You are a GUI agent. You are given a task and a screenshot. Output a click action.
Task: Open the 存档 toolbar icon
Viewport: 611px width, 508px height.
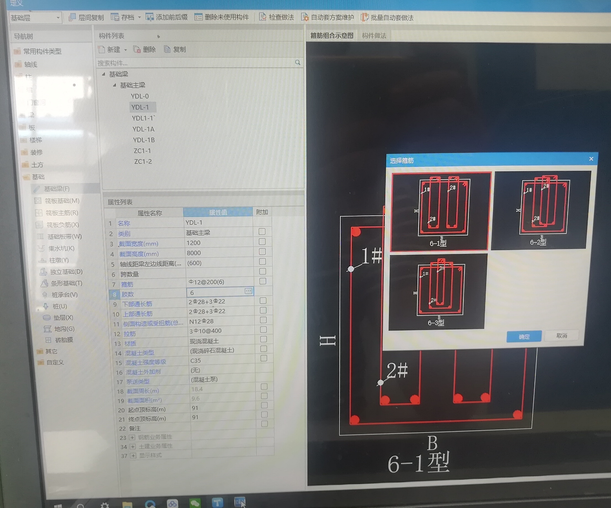tap(115, 17)
